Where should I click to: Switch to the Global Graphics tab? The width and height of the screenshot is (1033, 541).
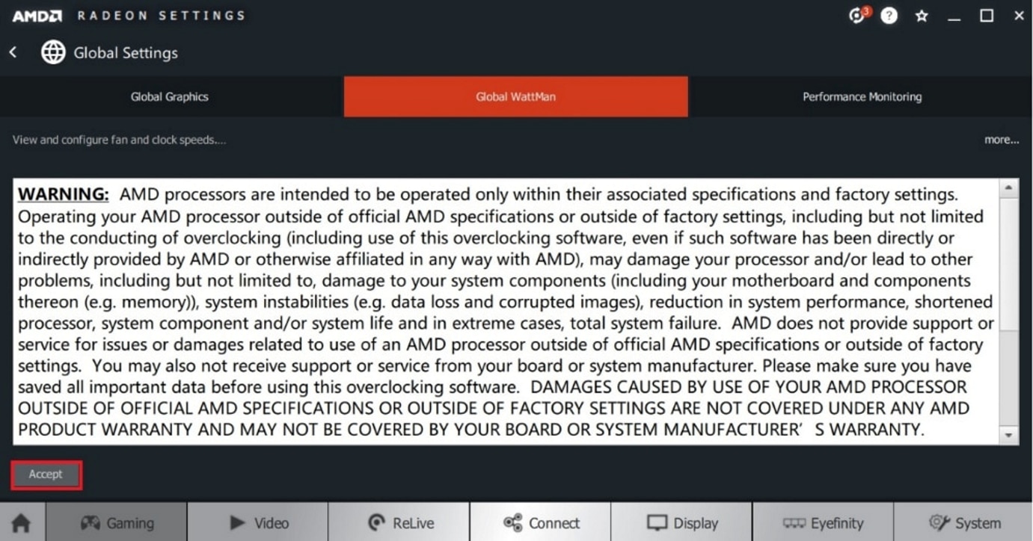(171, 96)
